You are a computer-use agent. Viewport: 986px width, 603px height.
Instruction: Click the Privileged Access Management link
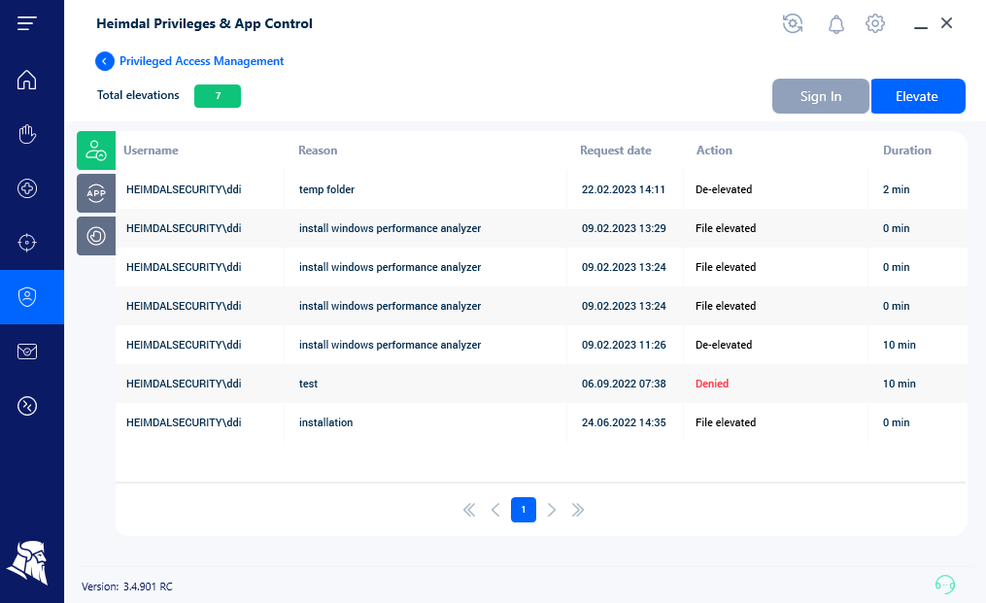coord(201,61)
